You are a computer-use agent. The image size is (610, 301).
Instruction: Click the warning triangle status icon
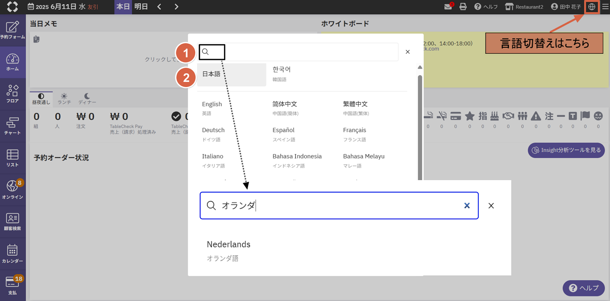click(535, 115)
